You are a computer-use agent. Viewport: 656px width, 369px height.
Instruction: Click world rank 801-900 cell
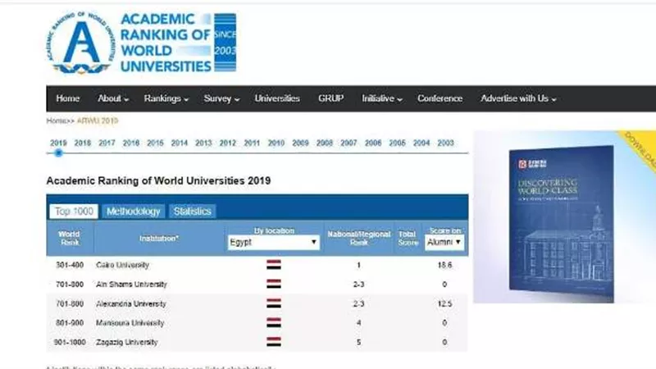[x=70, y=323]
